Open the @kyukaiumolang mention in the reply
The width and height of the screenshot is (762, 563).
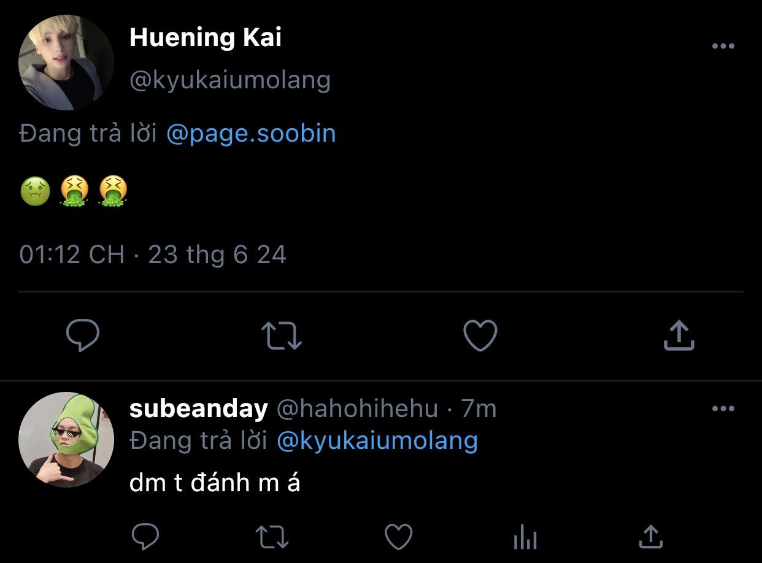tap(377, 440)
